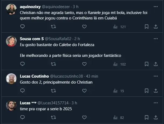Screen dimensions: 164x124
Task: Like Lucas Coutinho's tweet
Action: [84, 91]
